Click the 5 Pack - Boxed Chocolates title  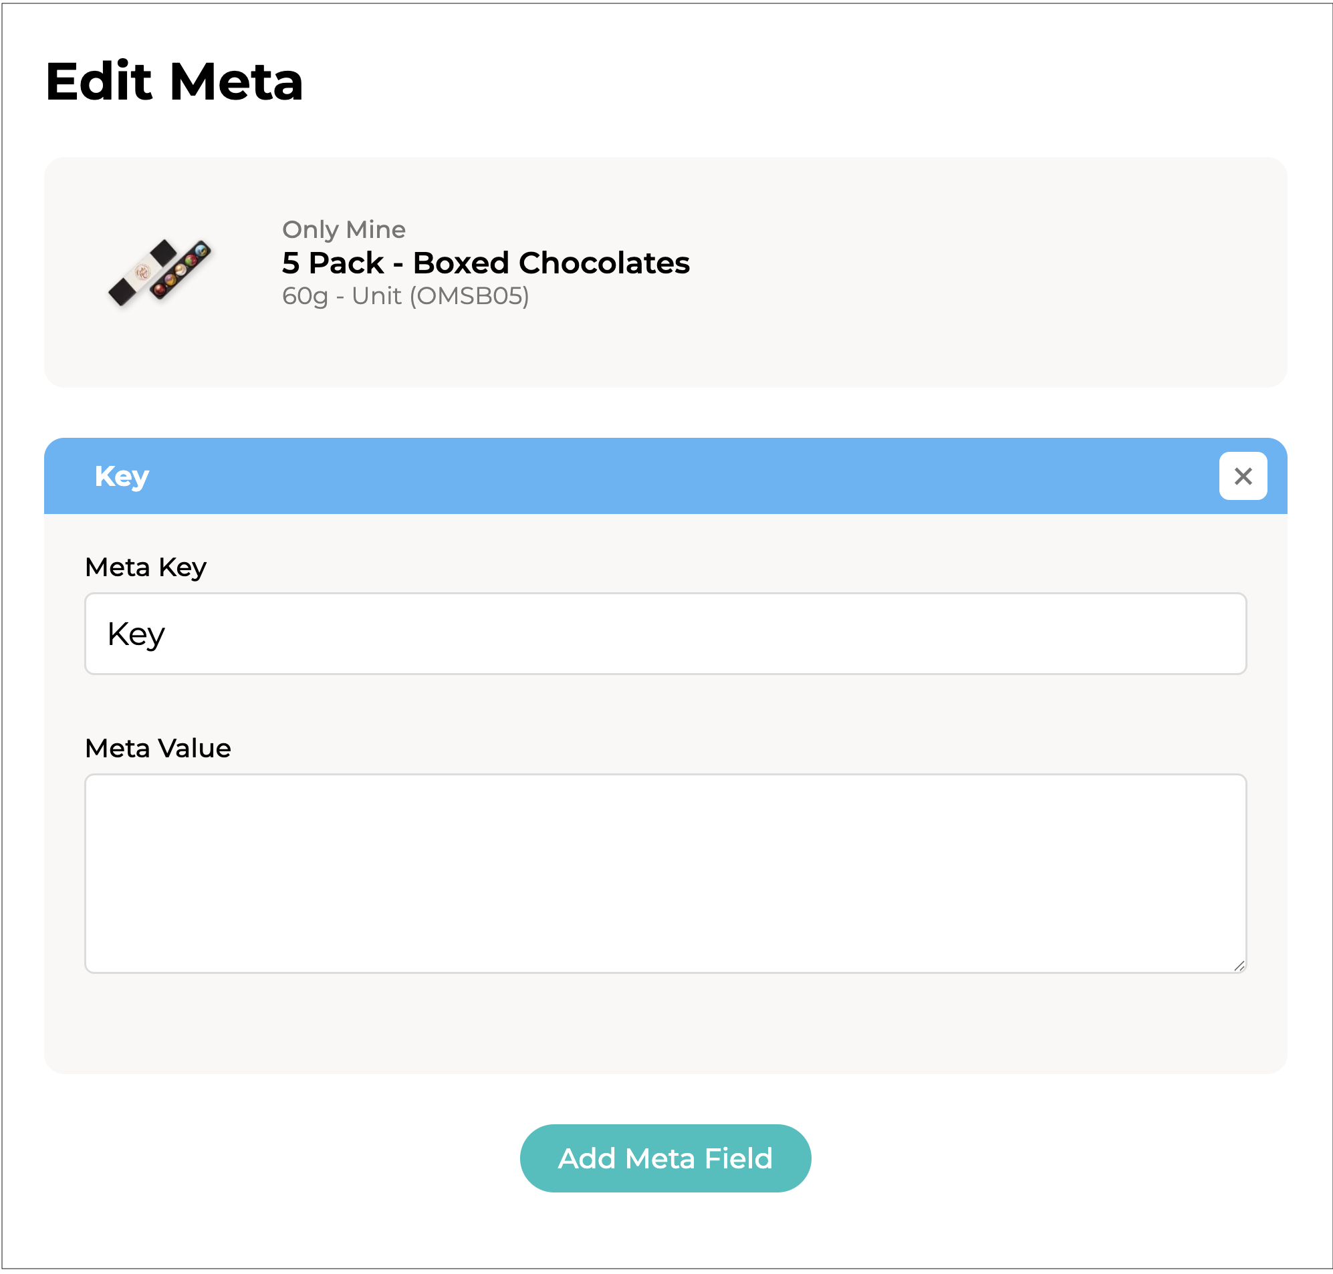click(x=485, y=263)
